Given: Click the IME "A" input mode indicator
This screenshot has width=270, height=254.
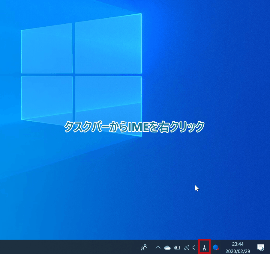Looking at the screenshot, I should click(x=204, y=248).
